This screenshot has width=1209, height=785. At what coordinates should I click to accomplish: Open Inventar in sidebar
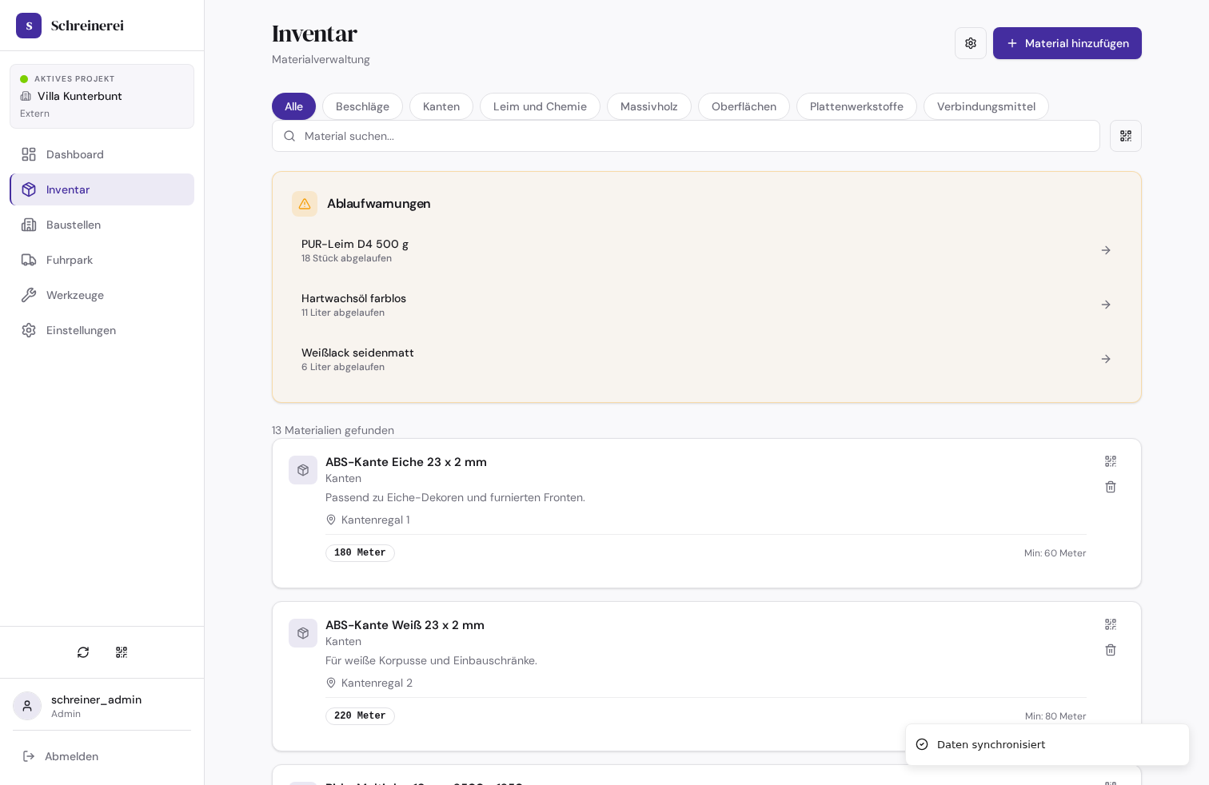pos(102,189)
